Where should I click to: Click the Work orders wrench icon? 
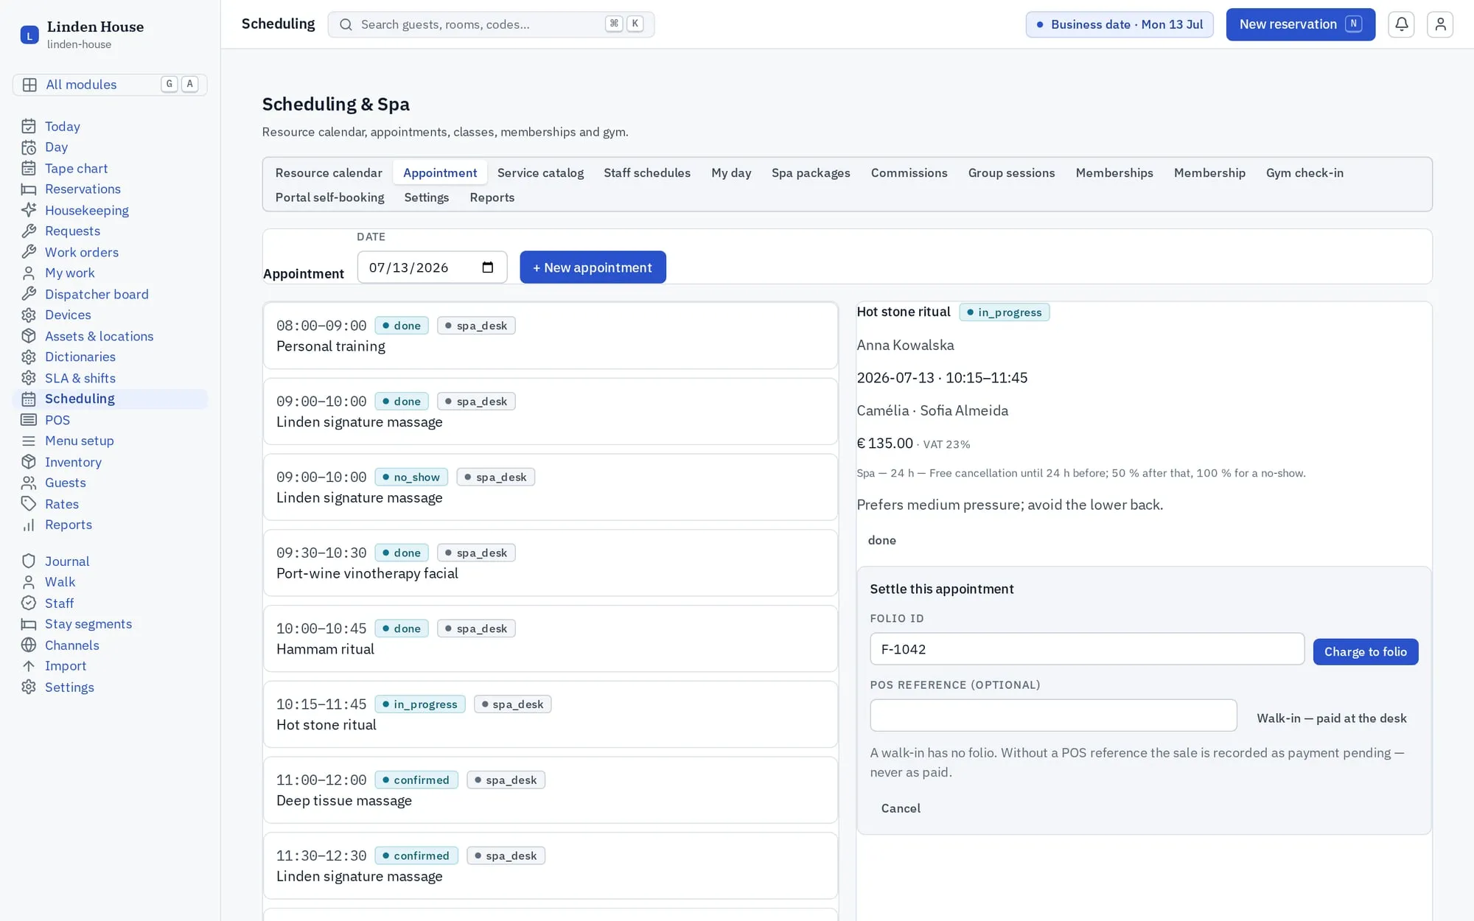click(29, 253)
